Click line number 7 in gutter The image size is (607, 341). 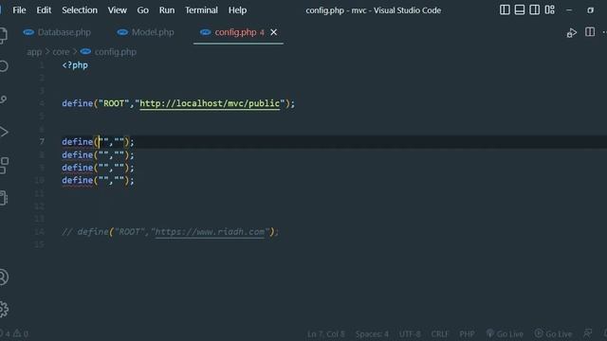coord(42,142)
